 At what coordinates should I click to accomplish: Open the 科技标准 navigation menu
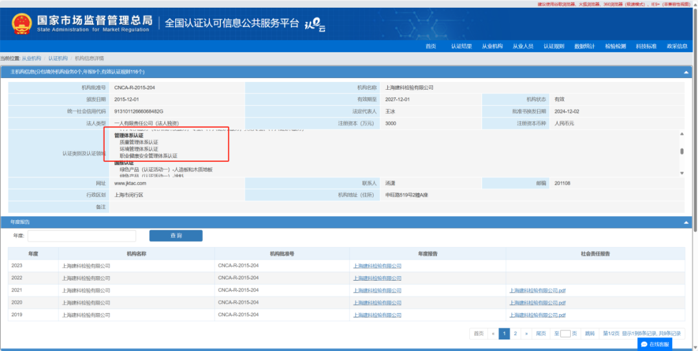tap(646, 46)
